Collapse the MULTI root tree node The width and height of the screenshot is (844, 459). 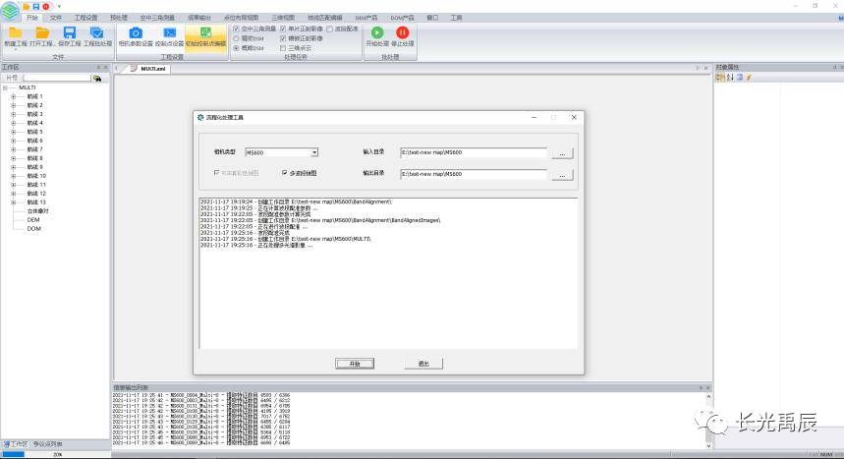tap(6, 87)
